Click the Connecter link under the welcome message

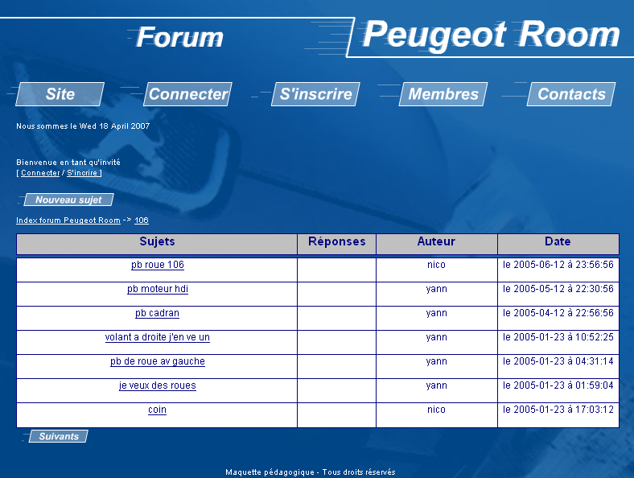pos(40,173)
